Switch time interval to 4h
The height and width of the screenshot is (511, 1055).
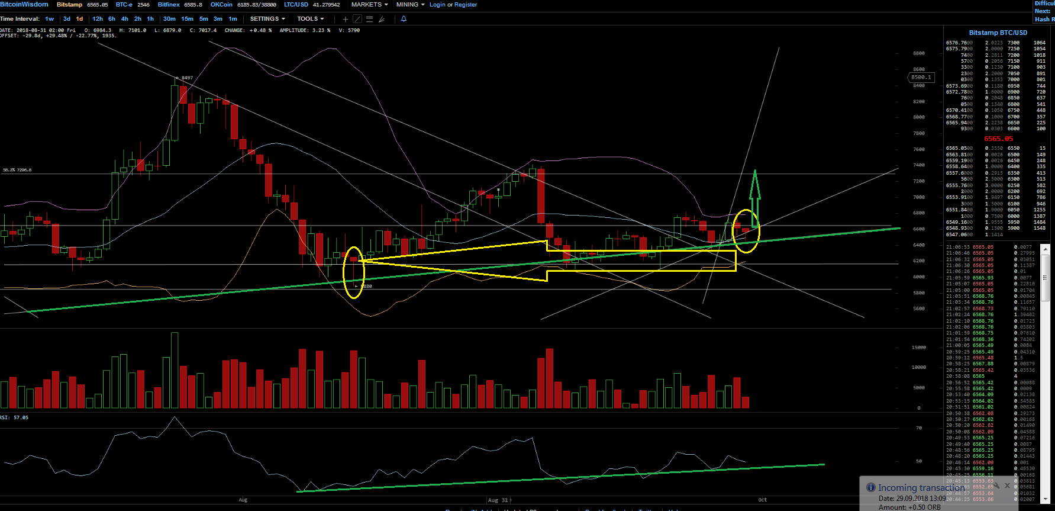tap(124, 19)
